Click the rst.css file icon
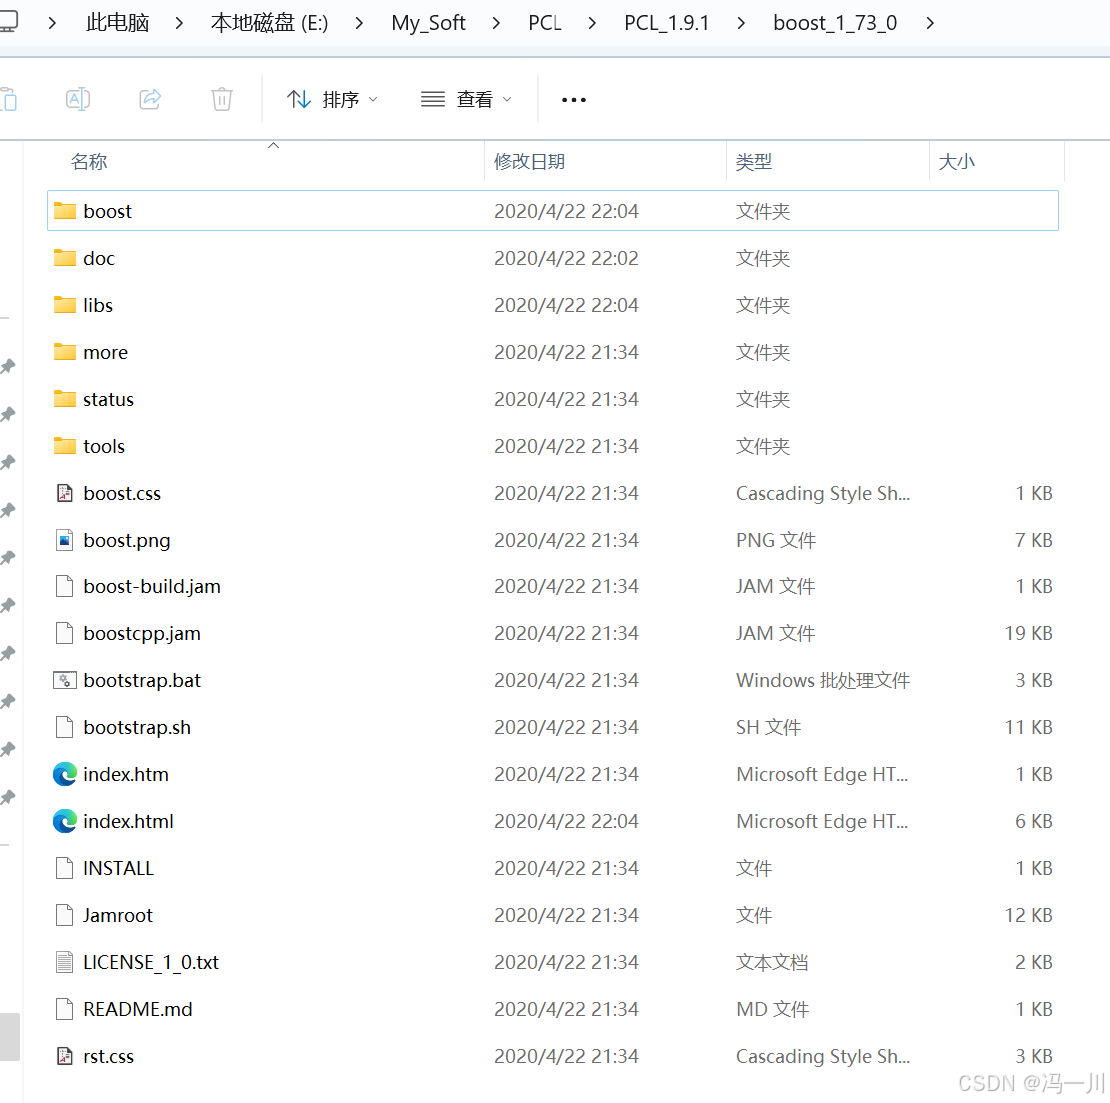This screenshot has height=1103, width=1110. coord(64,1056)
